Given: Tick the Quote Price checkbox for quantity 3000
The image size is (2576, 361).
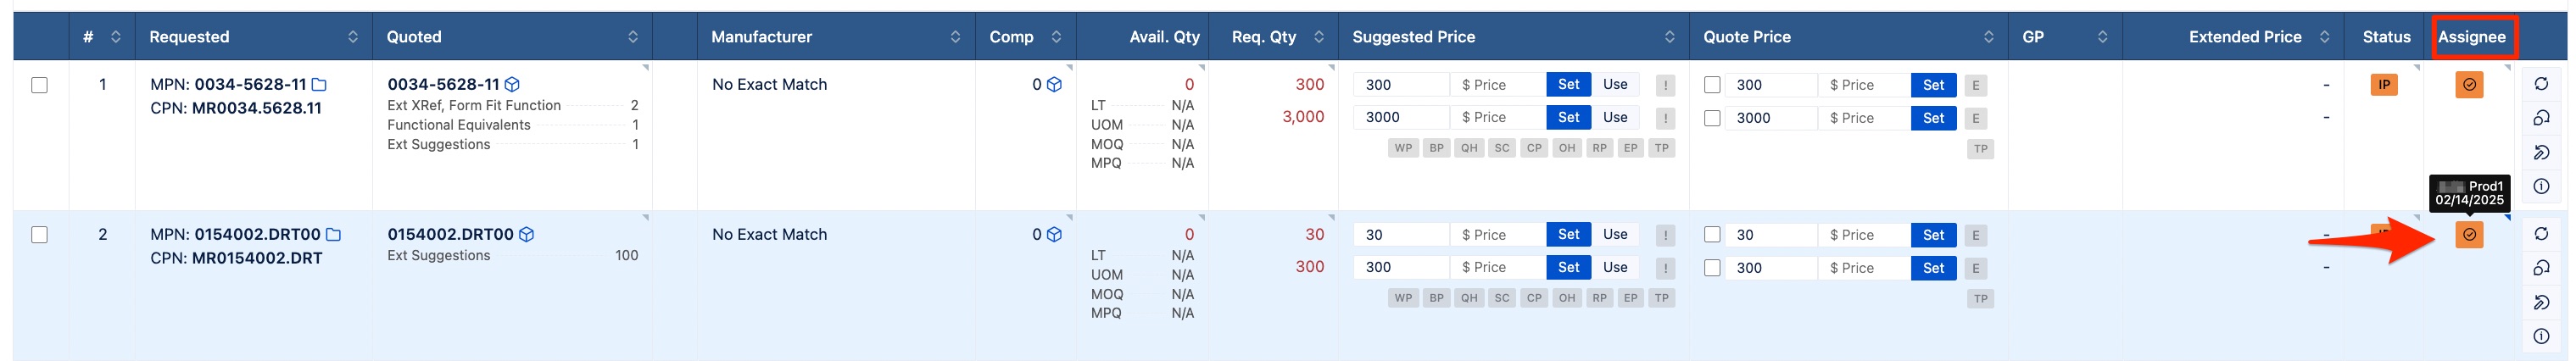Looking at the screenshot, I should (1711, 118).
